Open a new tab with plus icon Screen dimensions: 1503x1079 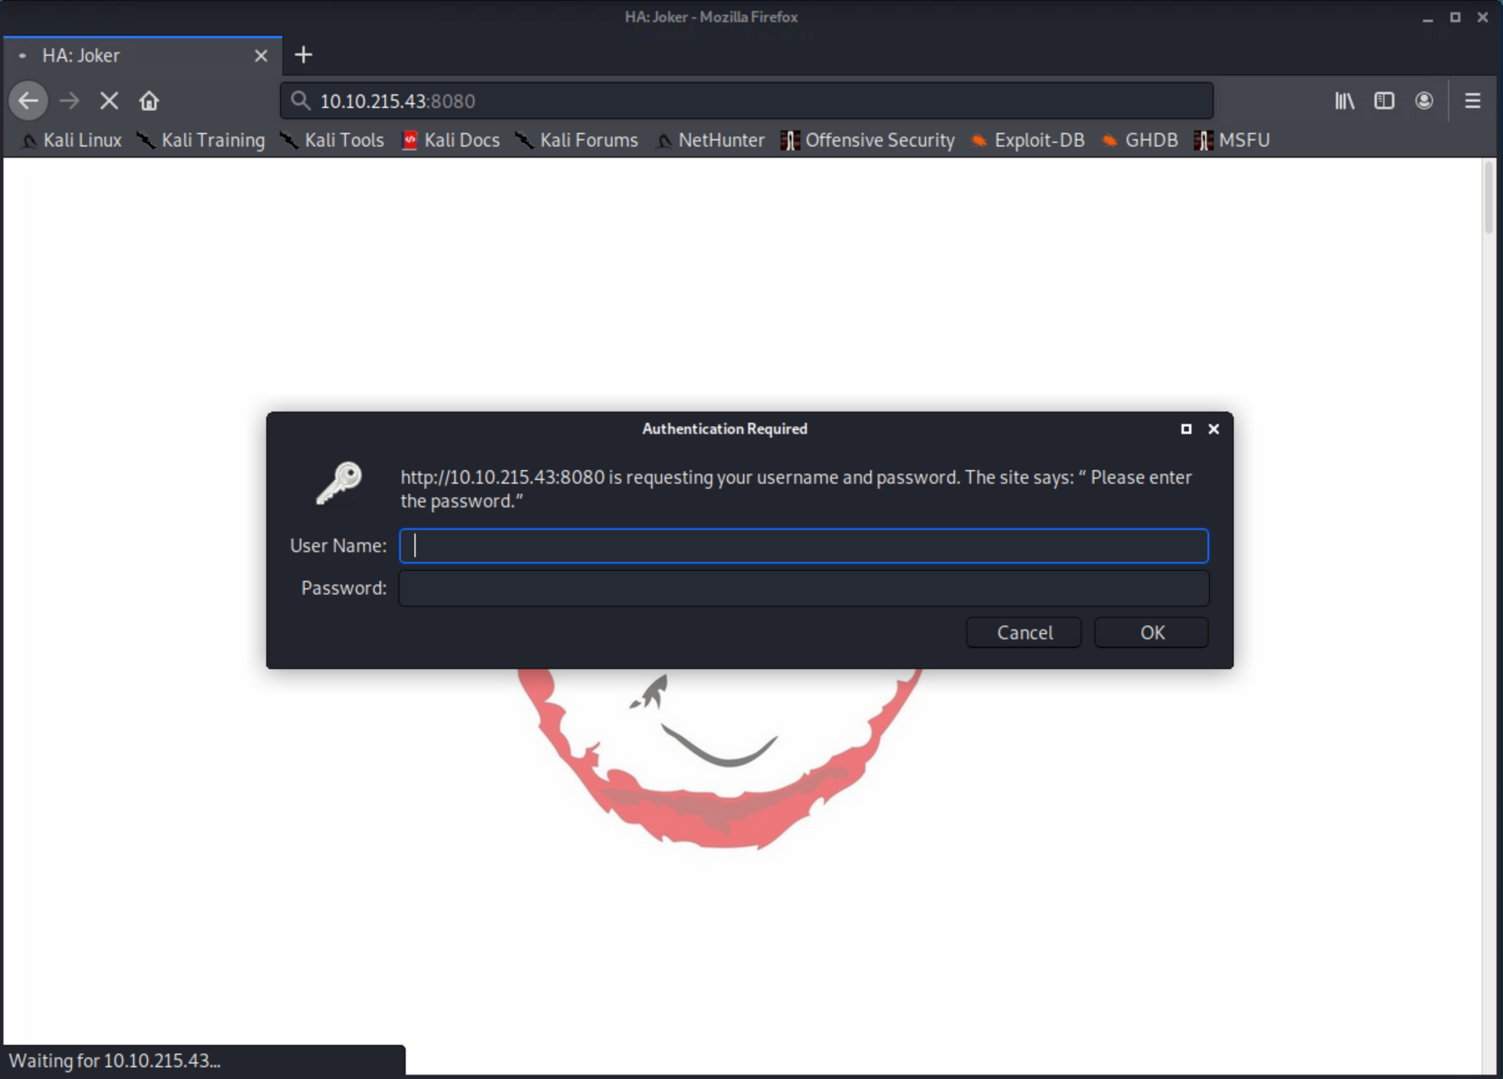click(x=303, y=55)
